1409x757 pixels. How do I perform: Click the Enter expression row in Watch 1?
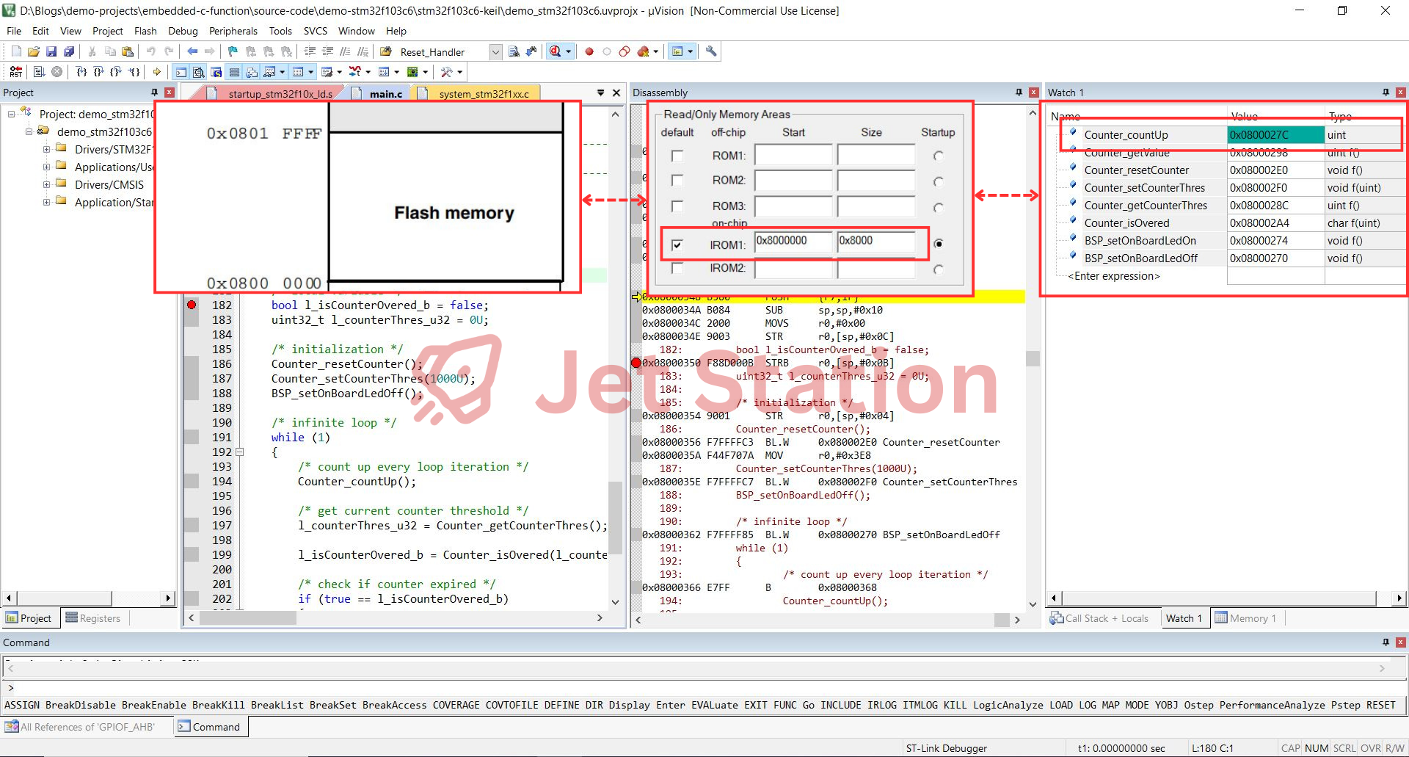click(1113, 276)
